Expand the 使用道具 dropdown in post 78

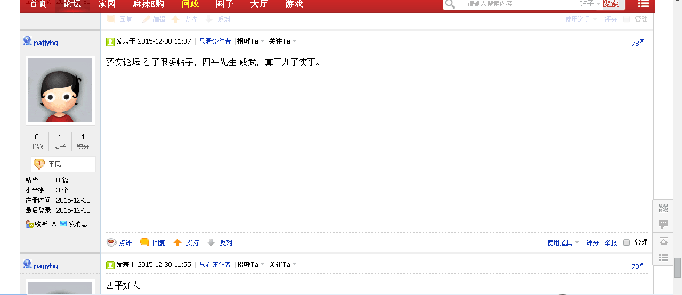tap(563, 242)
